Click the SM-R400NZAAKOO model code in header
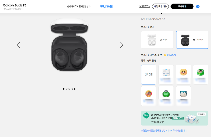 click(13, 9)
